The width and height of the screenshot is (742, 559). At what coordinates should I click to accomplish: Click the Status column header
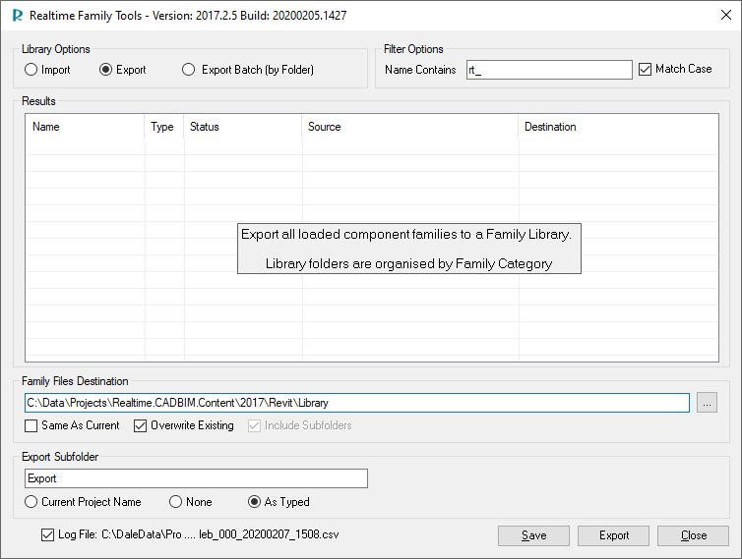(x=243, y=127)
